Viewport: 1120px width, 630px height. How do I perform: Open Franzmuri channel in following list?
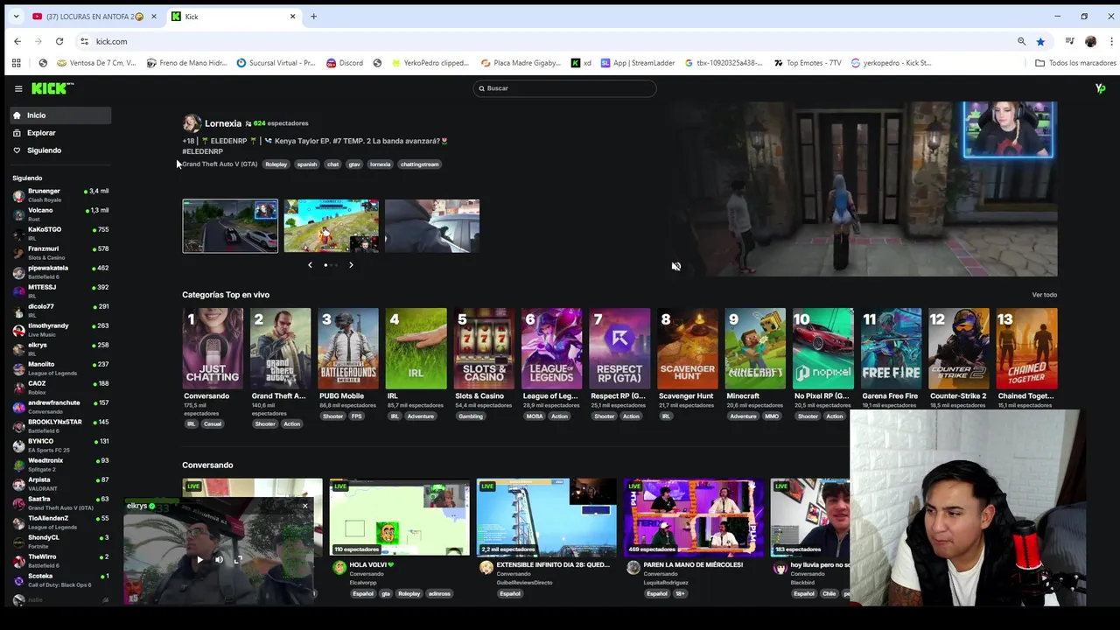tap(60, 253)
